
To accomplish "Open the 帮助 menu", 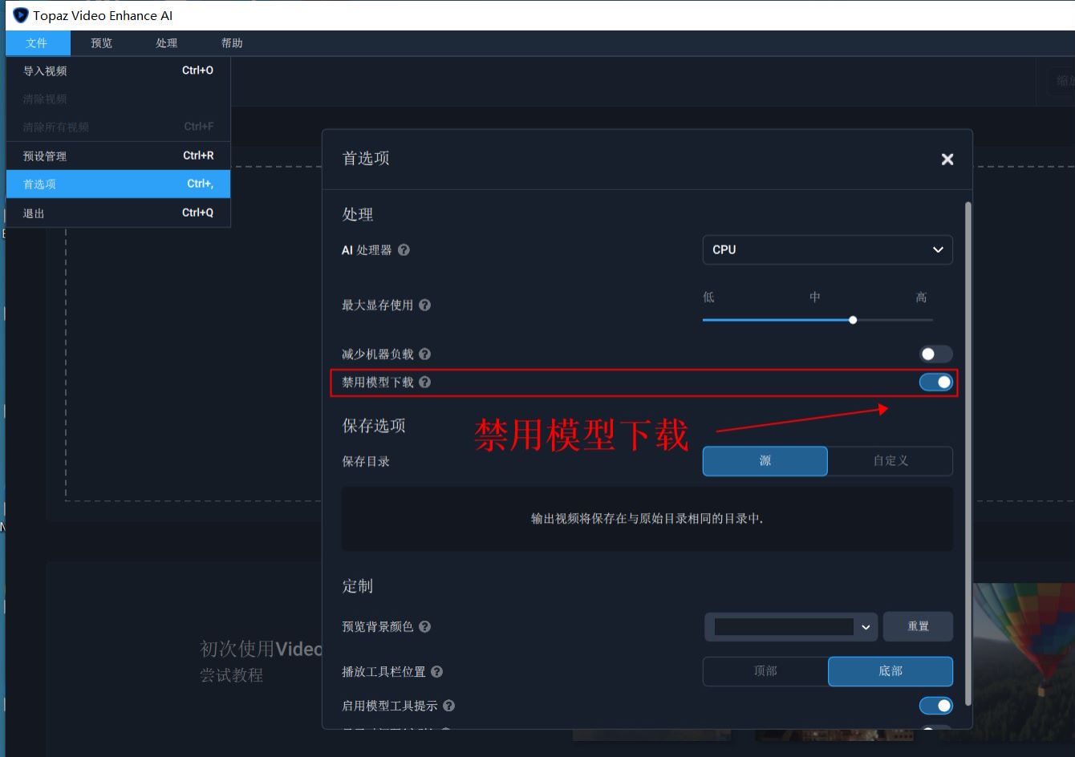I will 232,43.
